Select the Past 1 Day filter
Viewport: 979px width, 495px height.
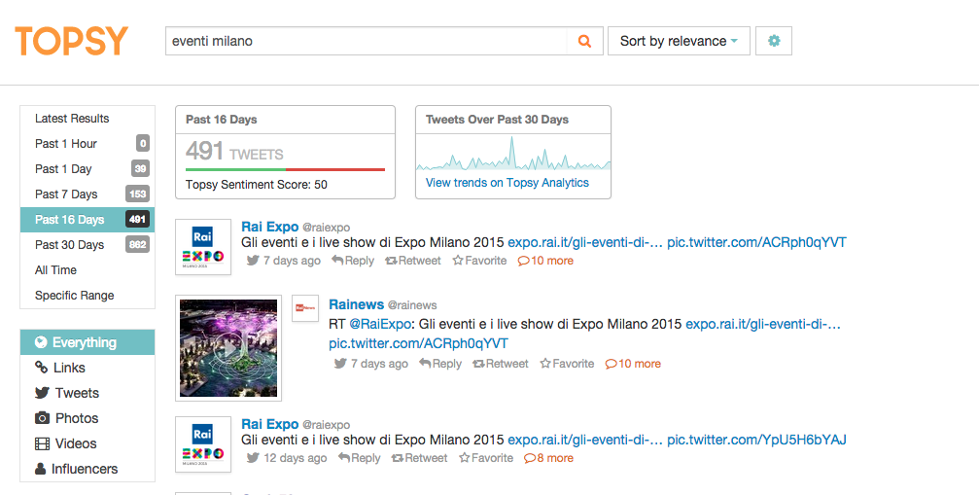87,169
